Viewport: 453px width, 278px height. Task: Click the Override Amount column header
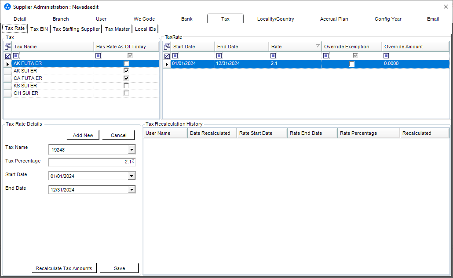pos(416,47)
